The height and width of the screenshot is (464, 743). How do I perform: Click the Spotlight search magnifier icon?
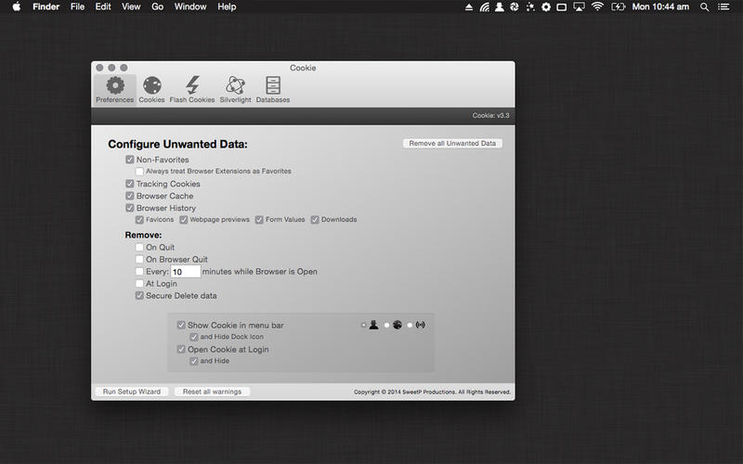[705, 6]
